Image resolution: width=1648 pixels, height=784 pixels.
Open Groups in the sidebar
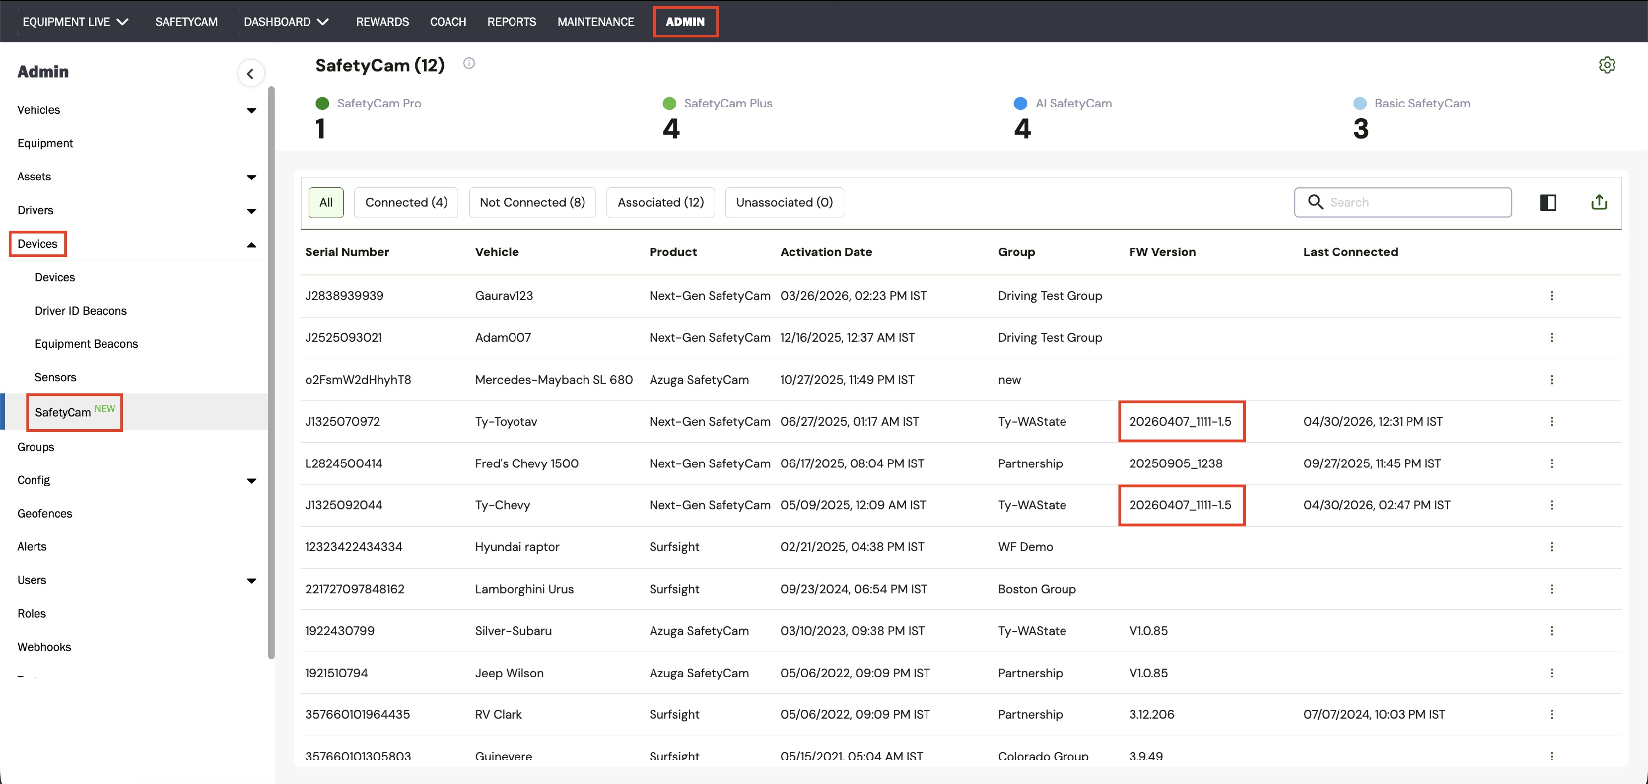(36, 447)
